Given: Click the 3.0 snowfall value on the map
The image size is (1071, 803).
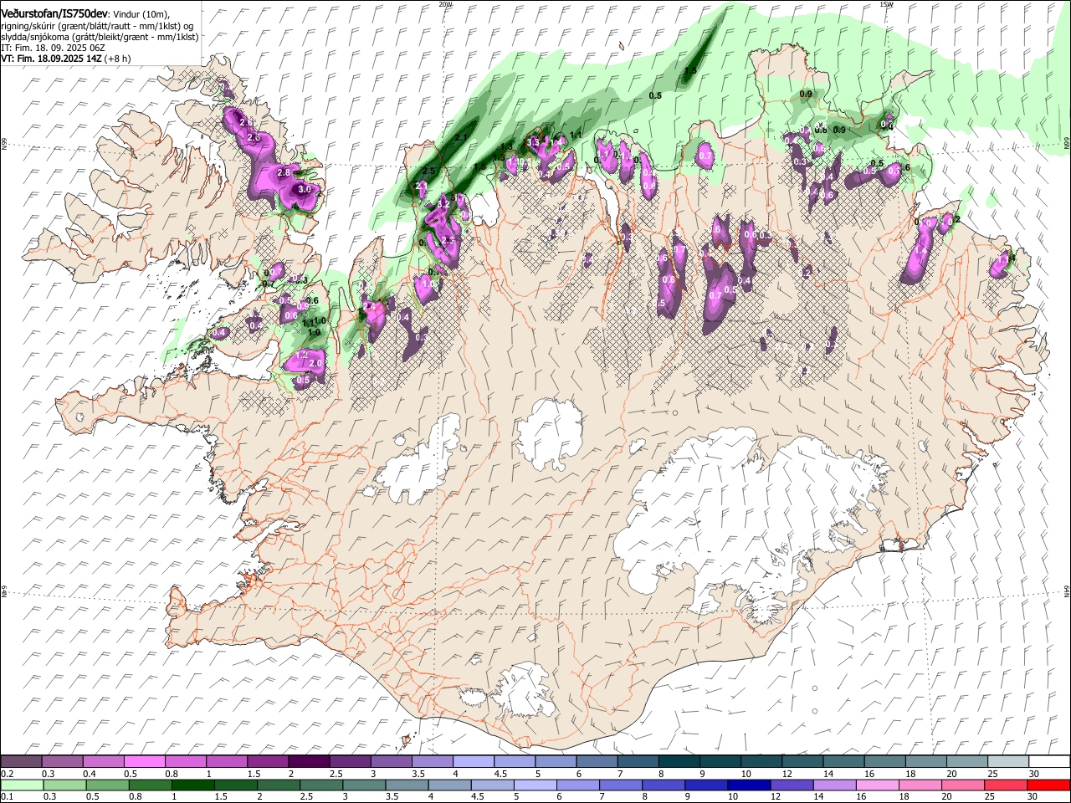Looking at the screenshot, I should click(305, 190).
